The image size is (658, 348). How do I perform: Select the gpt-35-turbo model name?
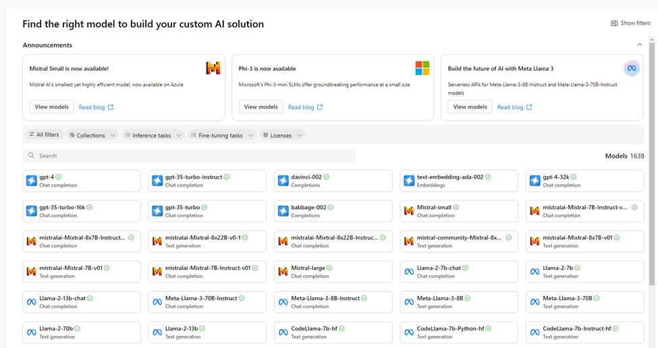pos(182,207)
